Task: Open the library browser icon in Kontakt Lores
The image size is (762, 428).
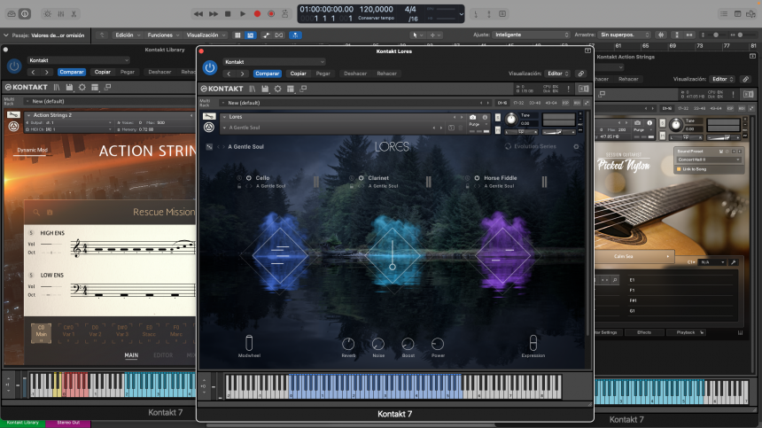Action: [253, 89]
